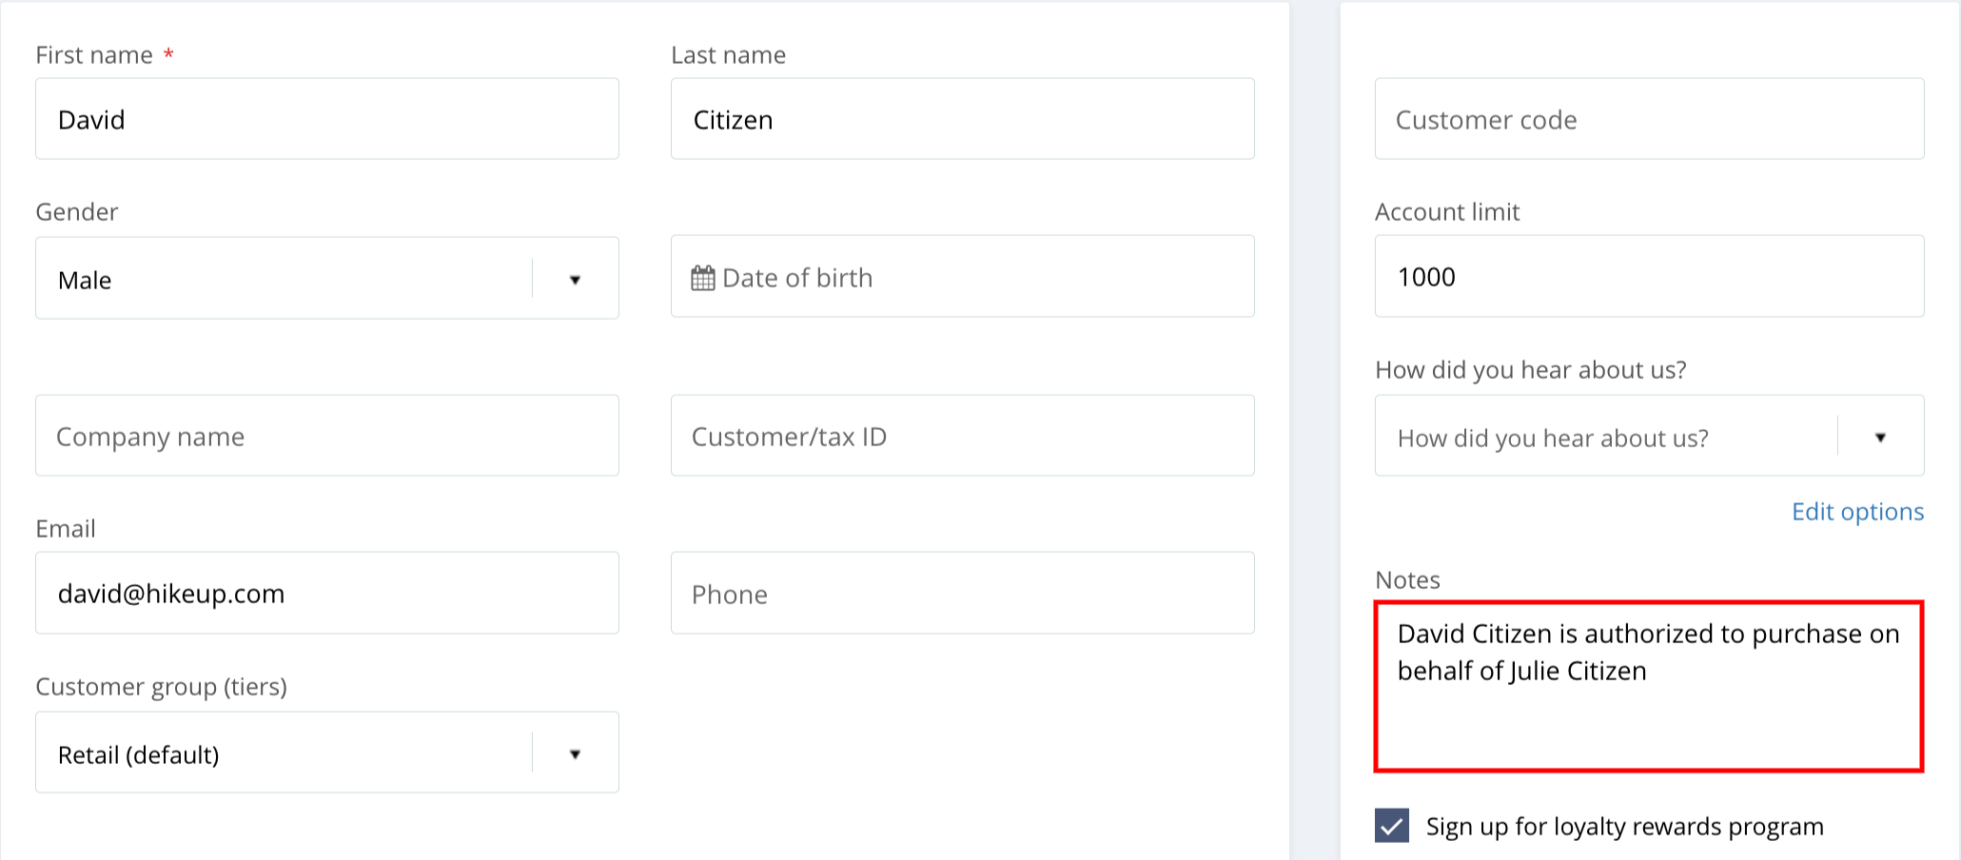Click into the Company name field

(327, 436)
